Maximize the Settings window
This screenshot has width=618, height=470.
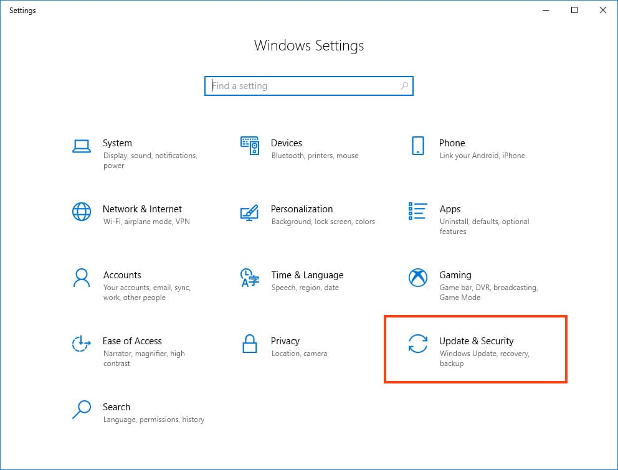[574, 10]
